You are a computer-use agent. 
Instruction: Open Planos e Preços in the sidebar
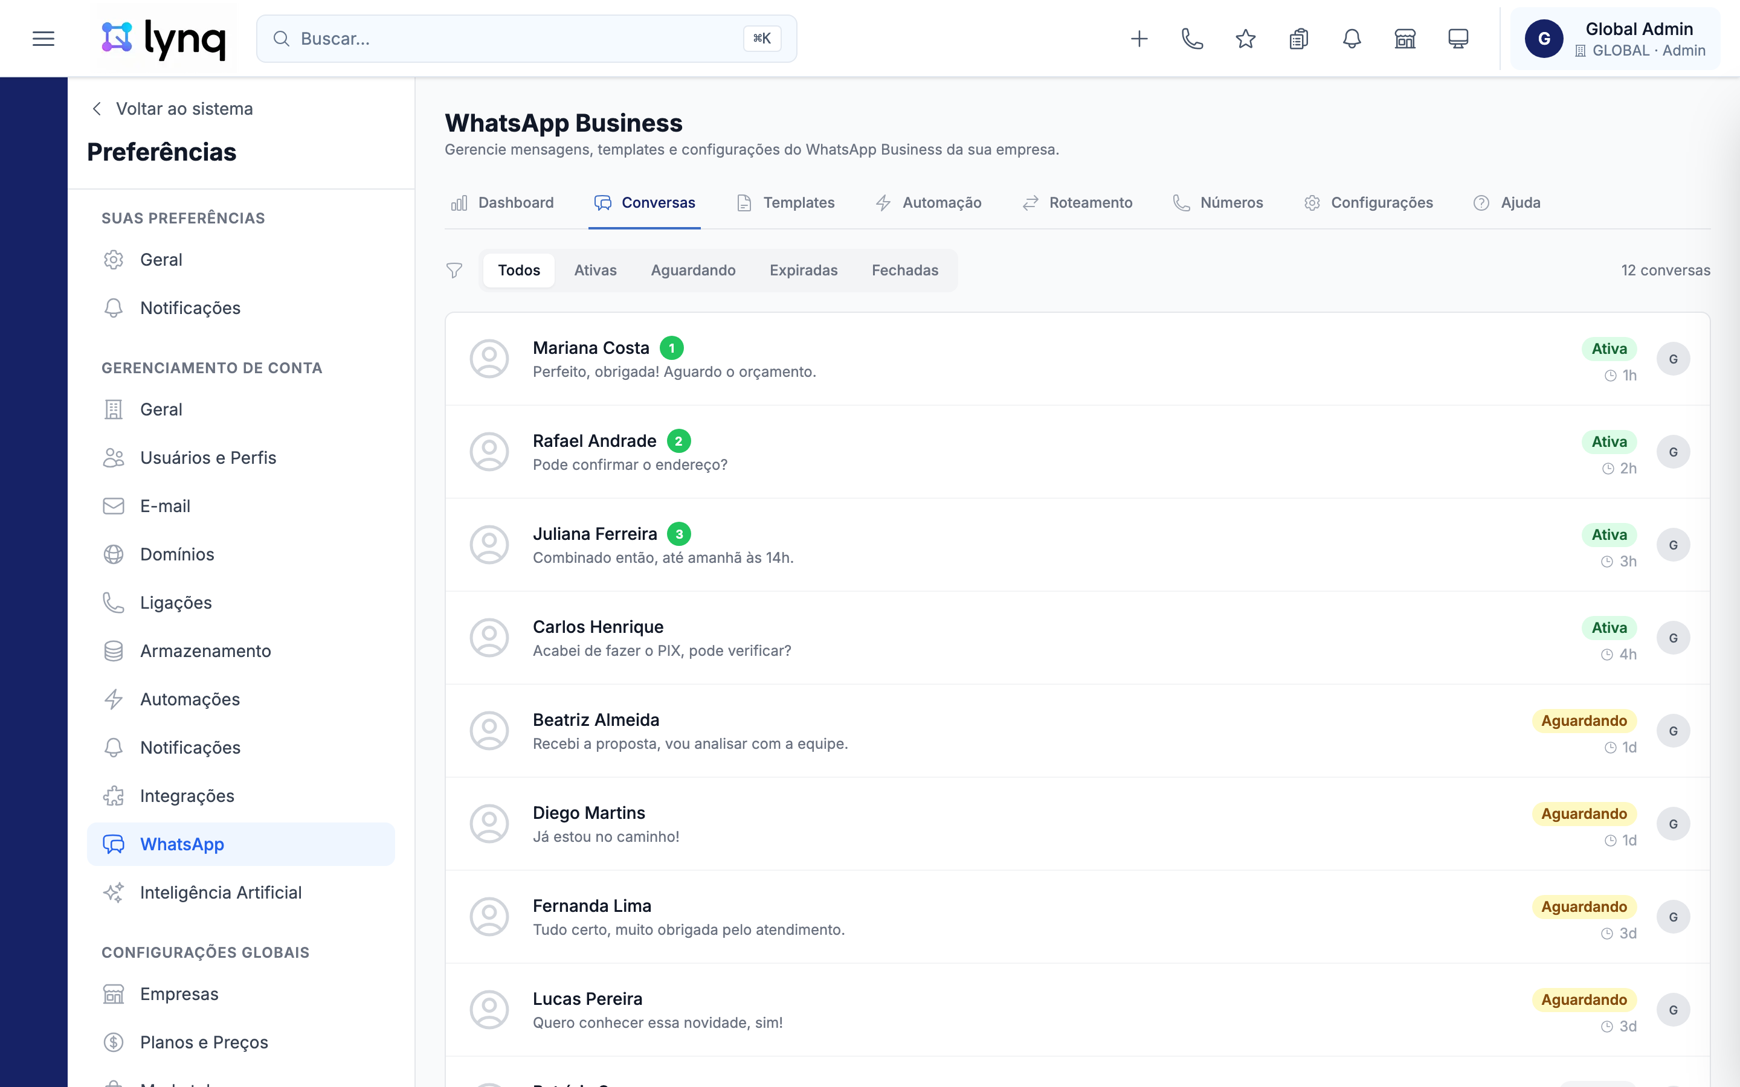[x=241, y=1042]
